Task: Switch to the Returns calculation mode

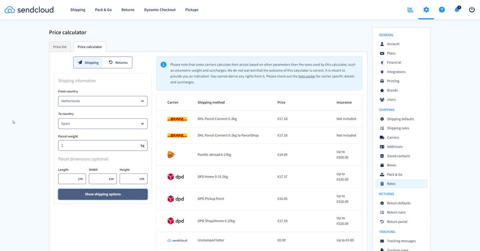Action: point(118,62)
